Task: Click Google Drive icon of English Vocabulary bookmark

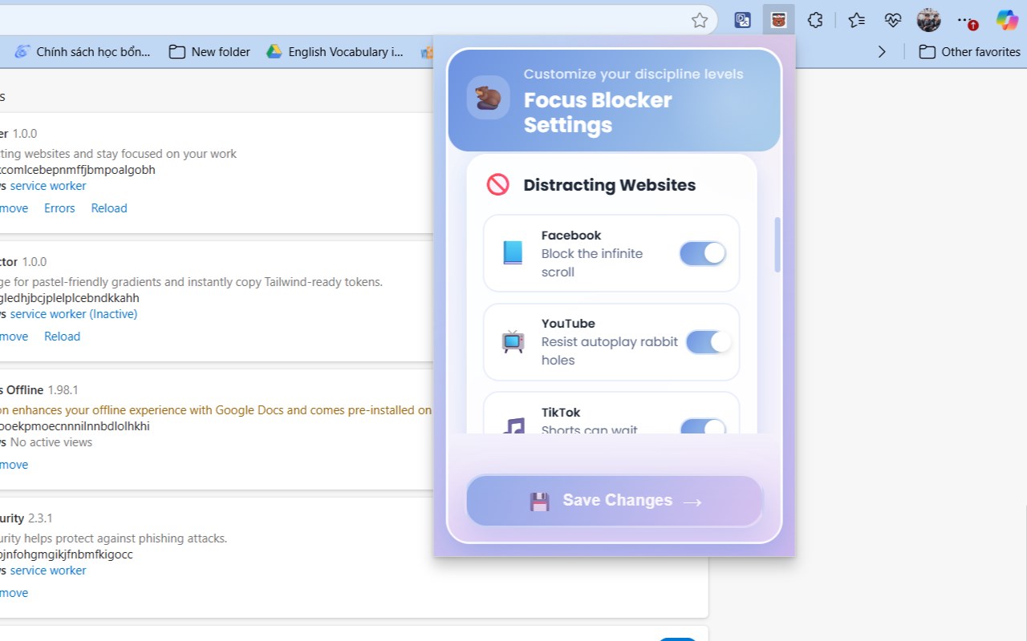Action: click(274, 51)
